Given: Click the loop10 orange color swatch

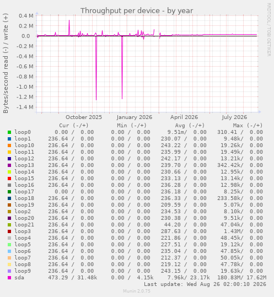Looking at the screenshot, I should pos(9,145).
